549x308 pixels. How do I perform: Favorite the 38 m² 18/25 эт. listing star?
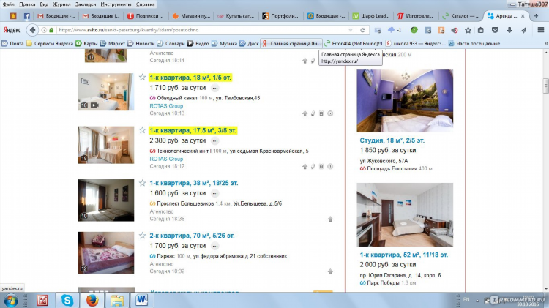coord(142,183)
